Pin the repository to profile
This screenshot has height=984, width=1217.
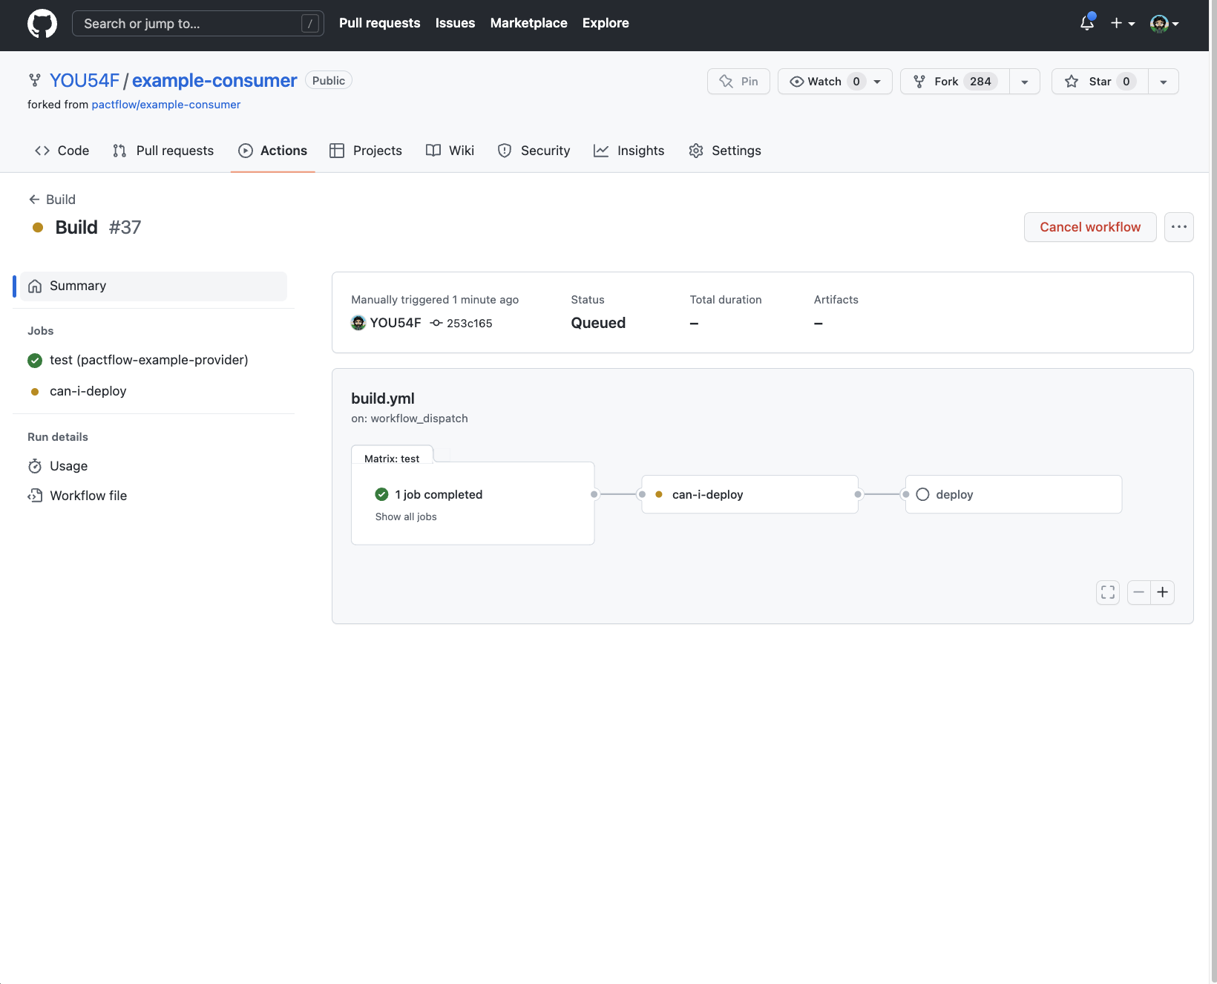[x=738, y=82]
